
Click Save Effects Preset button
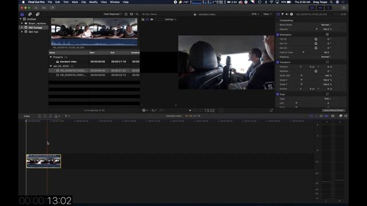point(334,110)
